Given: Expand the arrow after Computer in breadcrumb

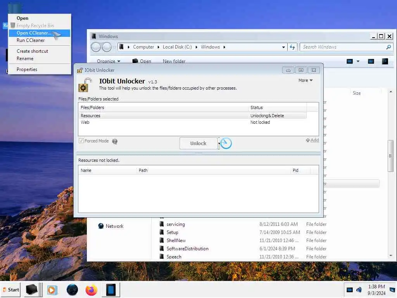Looking at the screenshot, I should 159,47.
